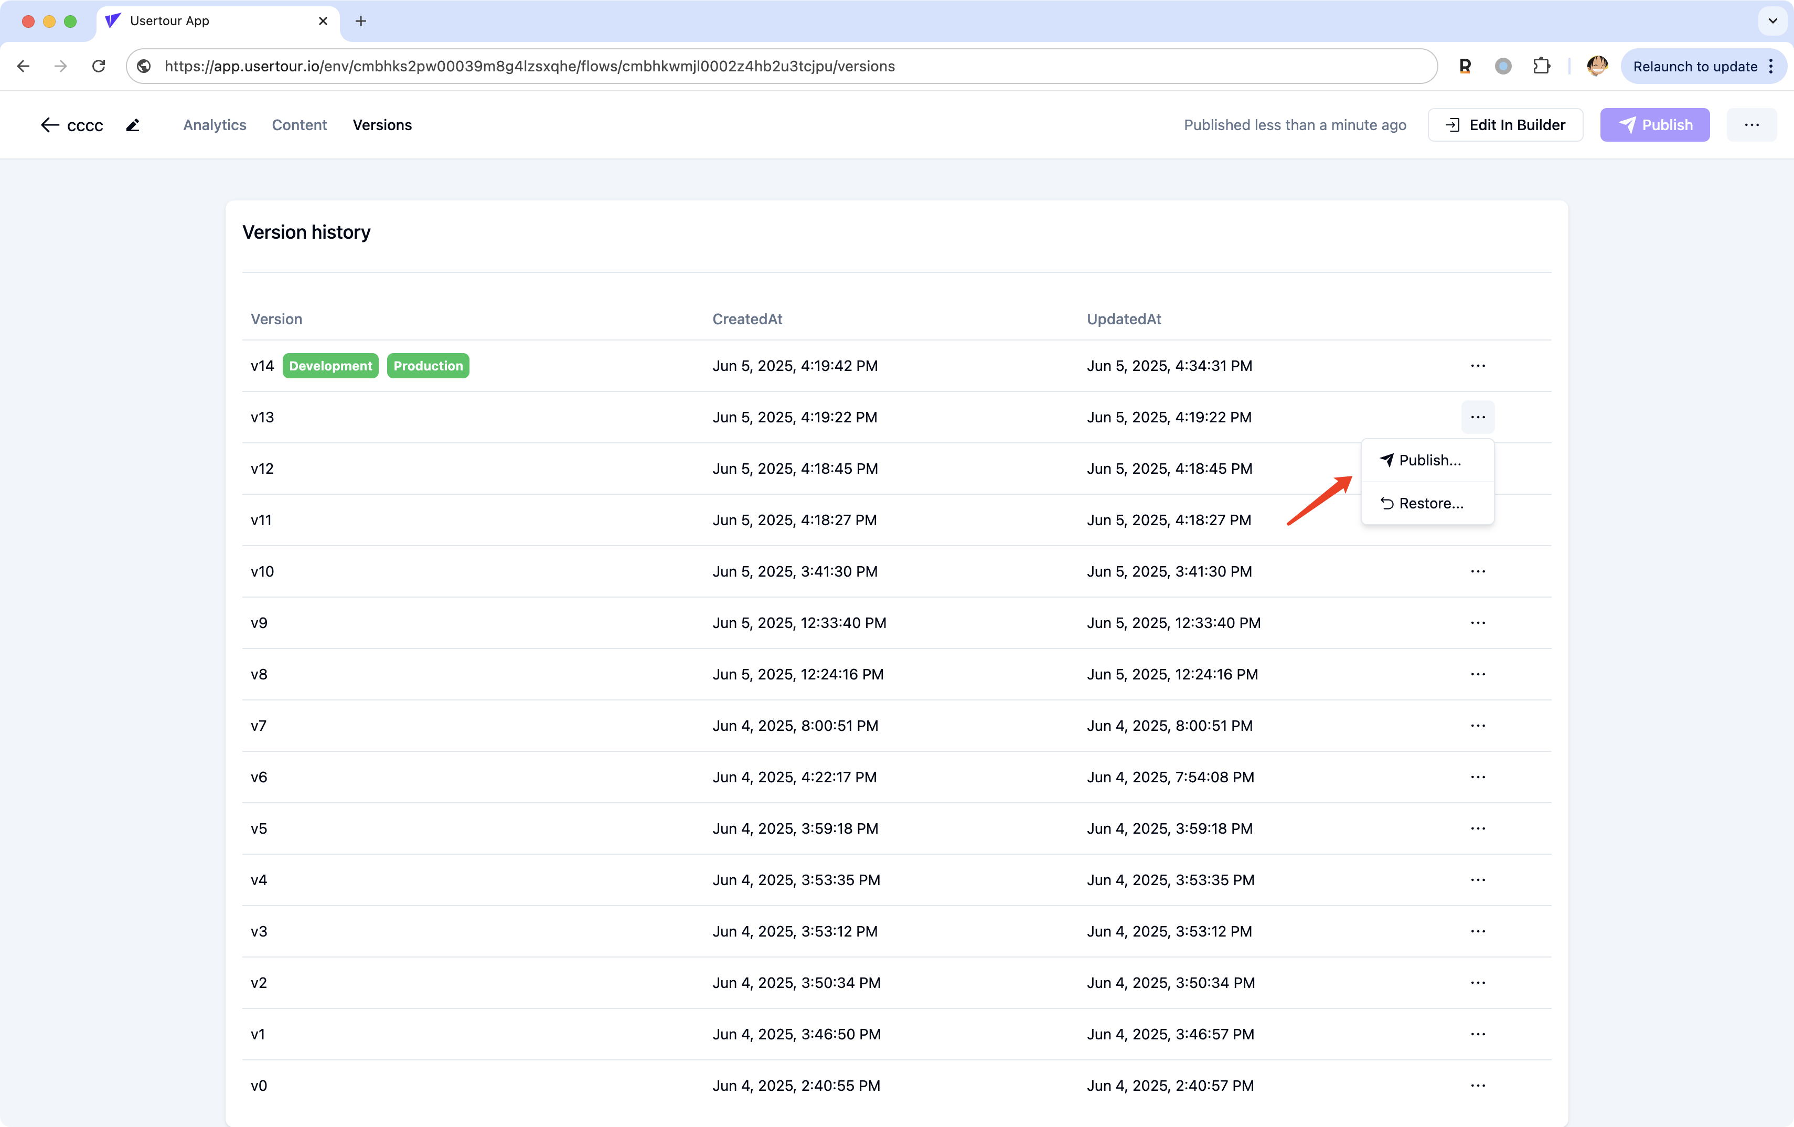Open actions menu for version v7
Image resolution: width=1794 pixels, height=1127 pixels.
tap(1478, 726)
